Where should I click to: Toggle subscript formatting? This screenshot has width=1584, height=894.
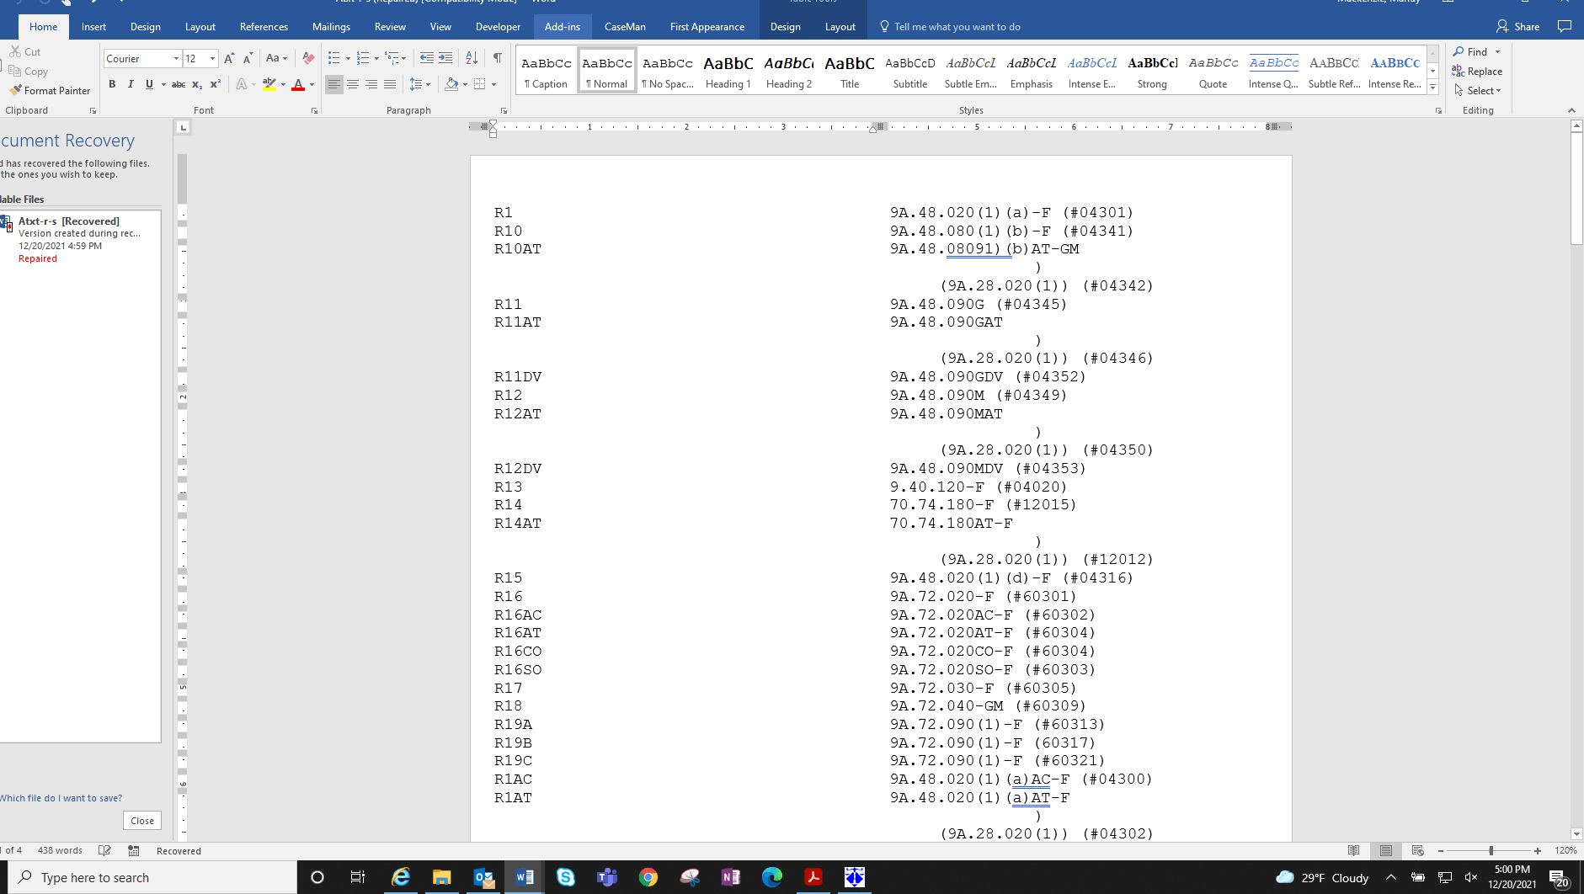(196, 84)
